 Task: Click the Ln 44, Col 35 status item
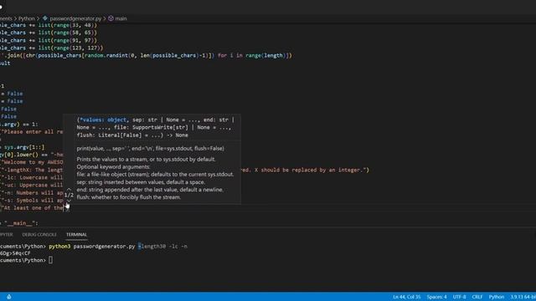click(x=407, y=297)
